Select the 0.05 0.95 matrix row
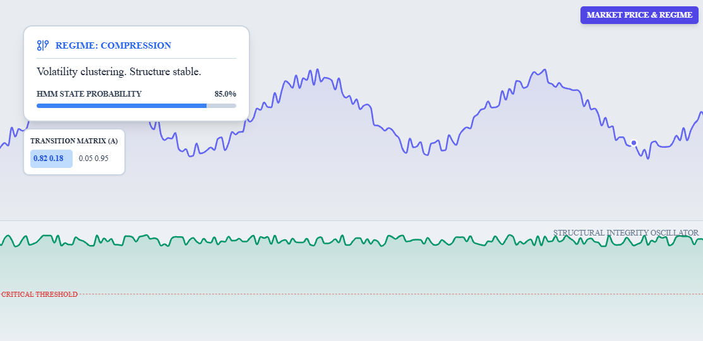 click(93, 159)
